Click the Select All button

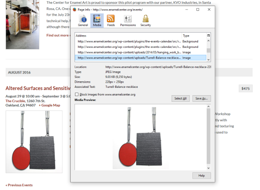pos(180,99)
